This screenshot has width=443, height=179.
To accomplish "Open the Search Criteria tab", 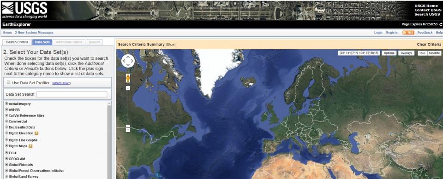I will (x=17, y=42).
